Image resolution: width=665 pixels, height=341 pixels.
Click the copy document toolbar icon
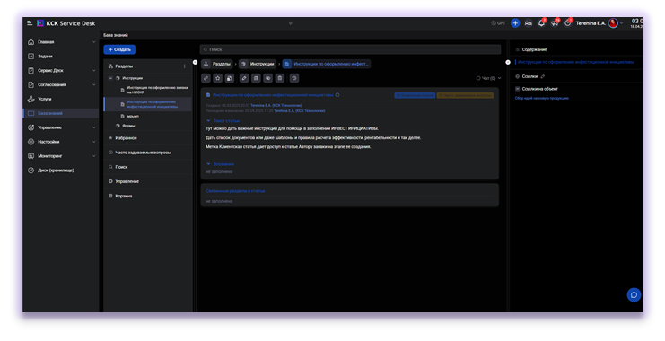(x=230, y=78)
